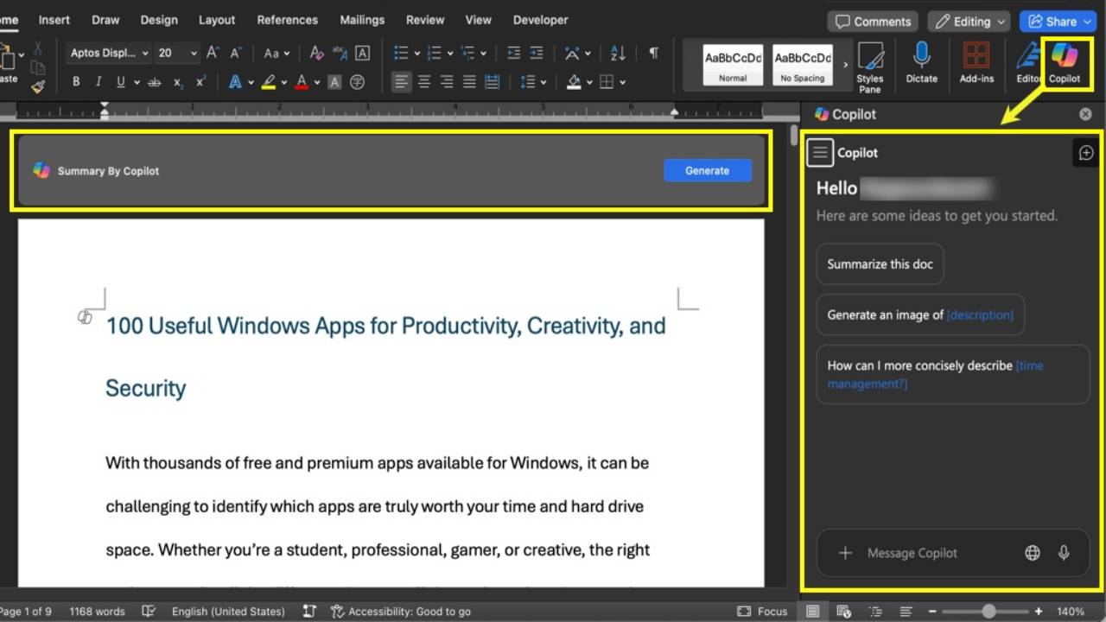Toggle Bold formatting
The image size is (1106, 622).
coord(76,82)
